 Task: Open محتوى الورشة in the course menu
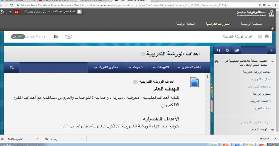pyautogui.click(x=261, y=94)
